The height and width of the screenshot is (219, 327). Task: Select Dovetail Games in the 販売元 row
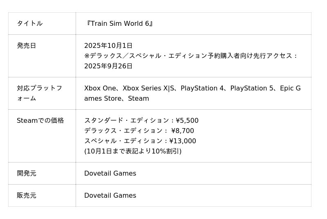pyautogui.click(x=110, y=195)
